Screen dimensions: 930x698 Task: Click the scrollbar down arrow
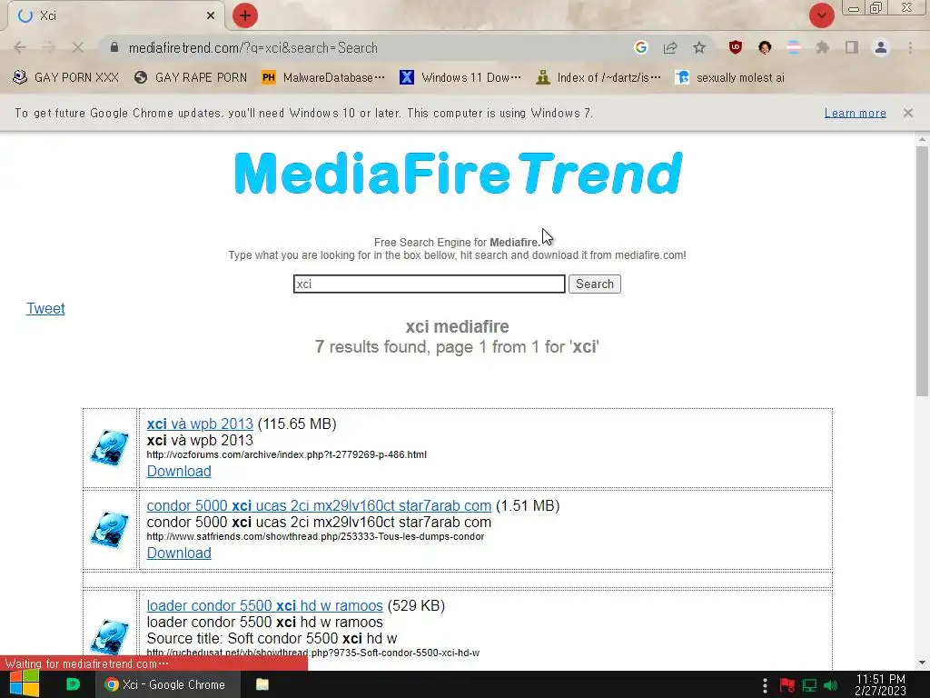point(922,663)
